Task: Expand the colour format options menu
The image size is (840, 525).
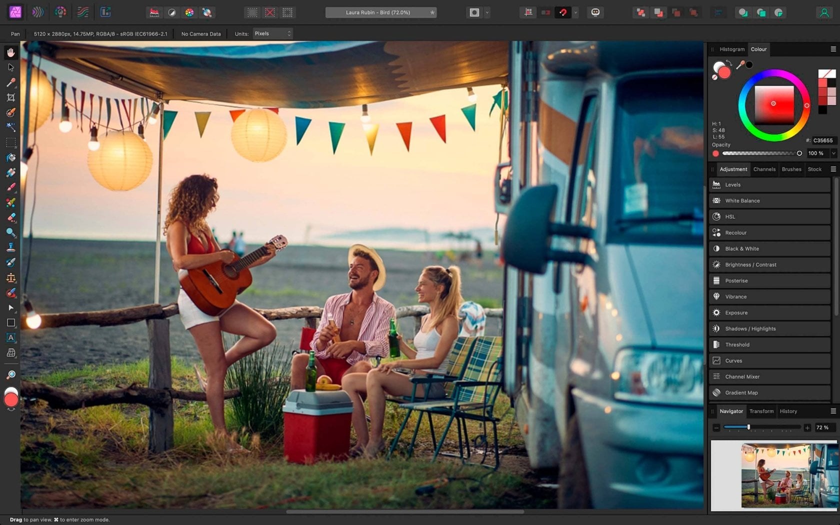Action: click(833, 49)
